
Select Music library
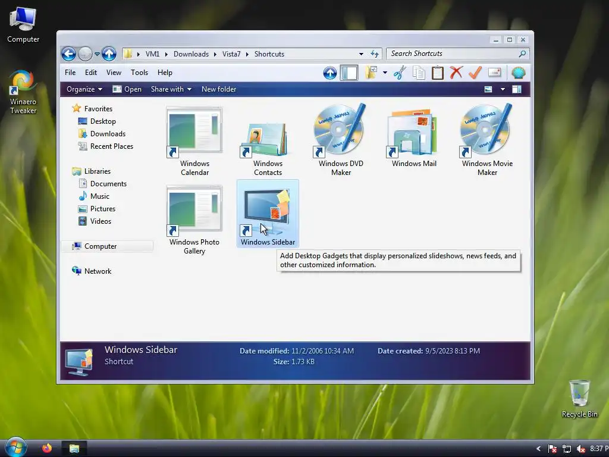[x=99, y=196]
